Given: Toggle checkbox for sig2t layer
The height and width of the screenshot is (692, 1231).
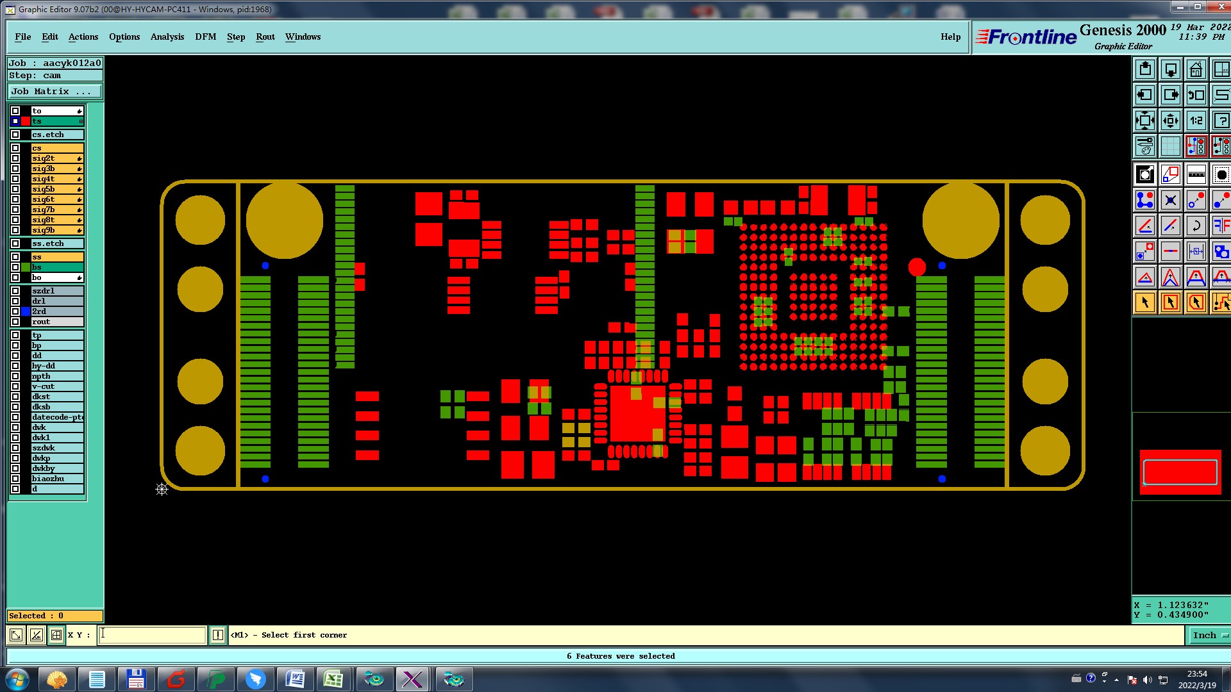Looking at the screenshot, I should click(x=15, y=158).
